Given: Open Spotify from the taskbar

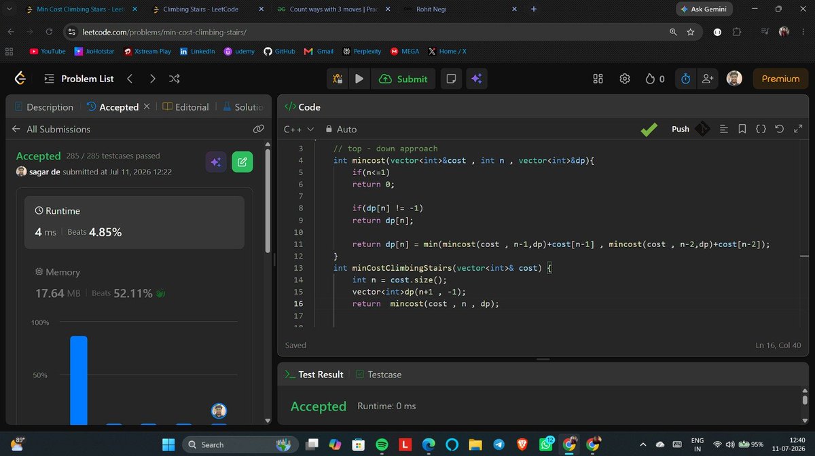Looking at the screenshot, I should (382, 444).
